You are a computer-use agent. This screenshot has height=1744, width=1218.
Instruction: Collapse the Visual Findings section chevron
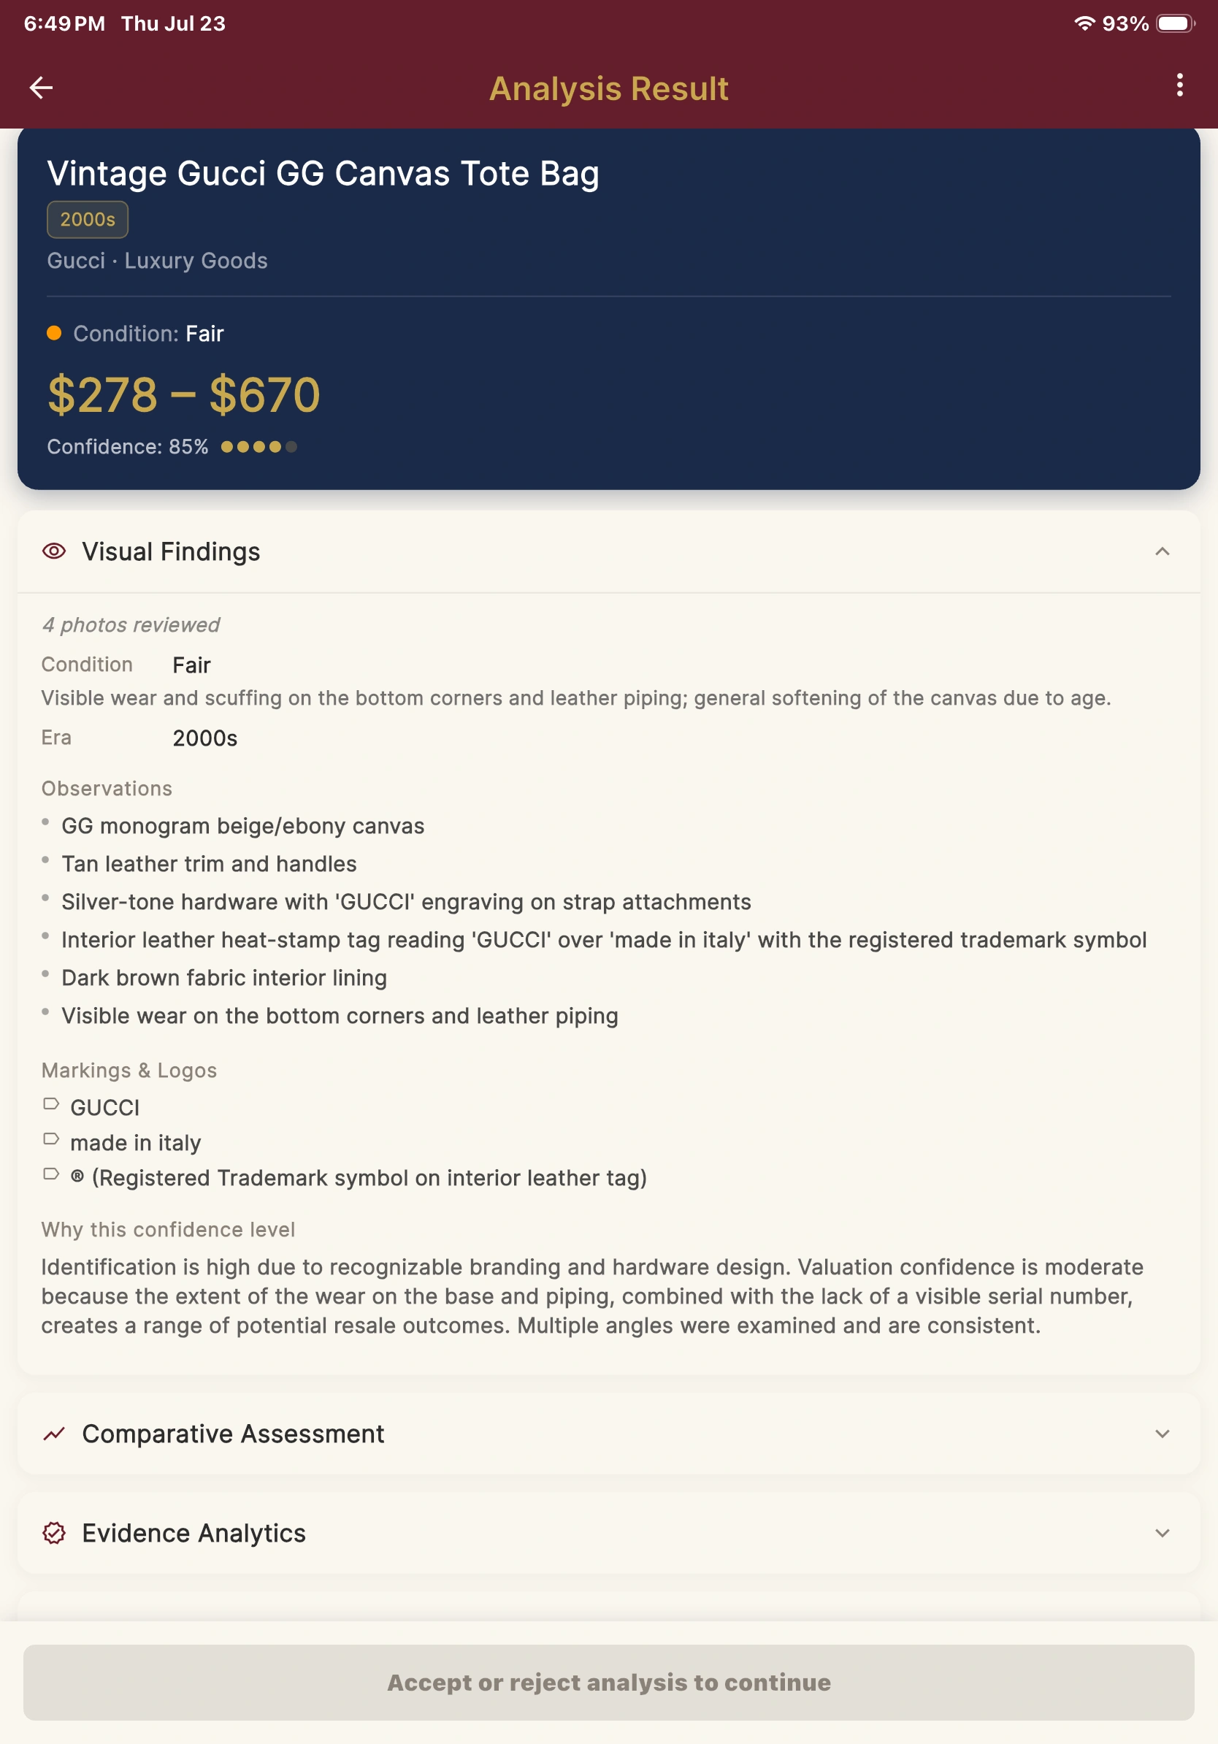coord(1162,551)
